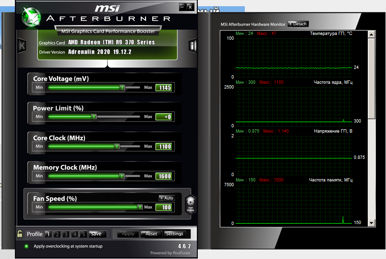
Task: Click the 'Макс : 1500' memory clock readout
Action: [271, 180]
